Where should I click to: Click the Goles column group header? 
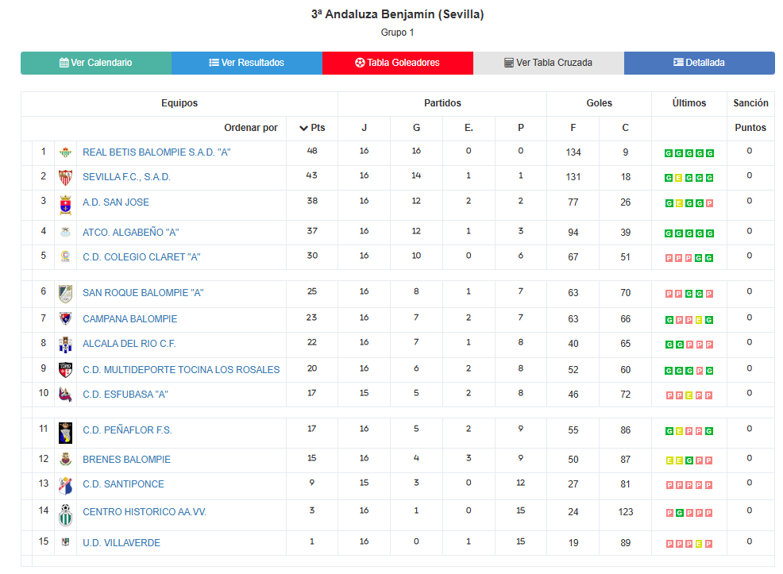coord(600,103)
